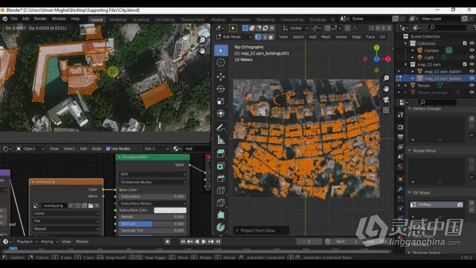The image size is (476, 268).
Task: Open the GGX distribution dropdown
Action: click(153, 174)
